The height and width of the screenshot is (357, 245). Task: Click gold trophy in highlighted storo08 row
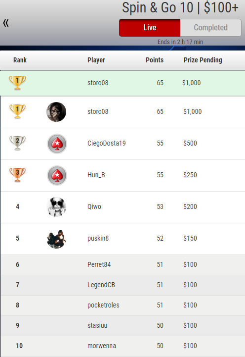point(17,82)
